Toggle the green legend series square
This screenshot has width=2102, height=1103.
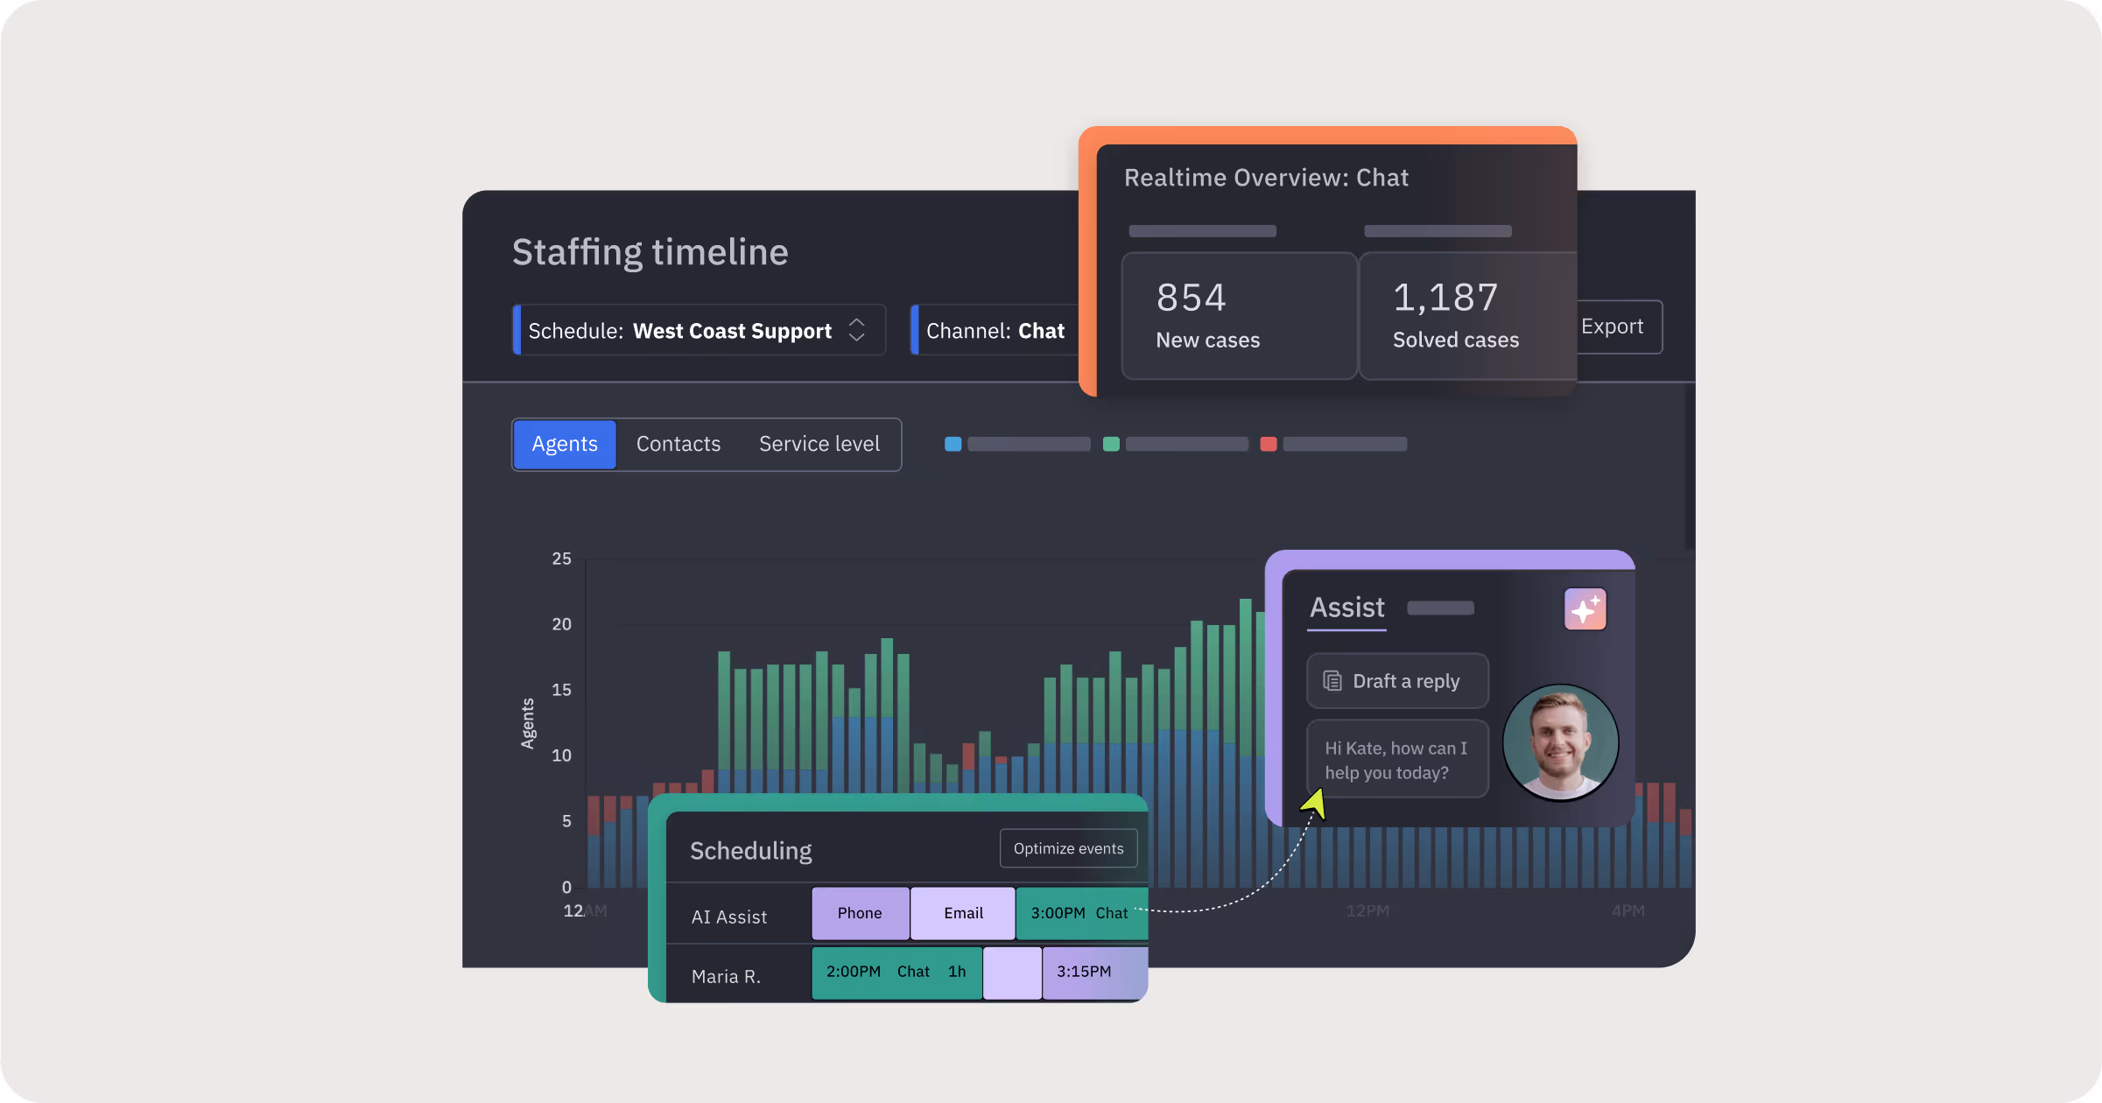1111,444
